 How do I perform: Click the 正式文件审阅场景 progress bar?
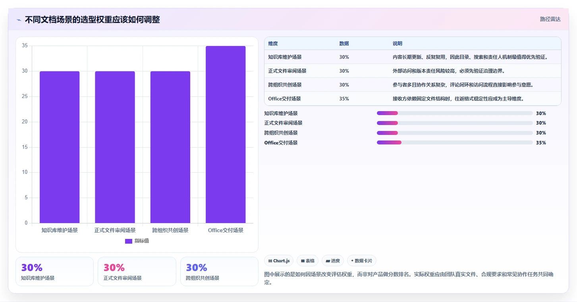coord(455,123)
